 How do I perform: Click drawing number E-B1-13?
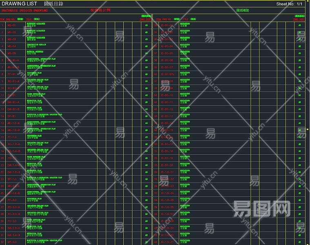point(167,116)
